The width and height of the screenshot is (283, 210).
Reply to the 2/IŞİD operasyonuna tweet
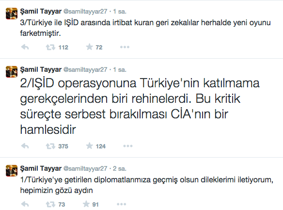pyautogui.click(x=25, y=146)
